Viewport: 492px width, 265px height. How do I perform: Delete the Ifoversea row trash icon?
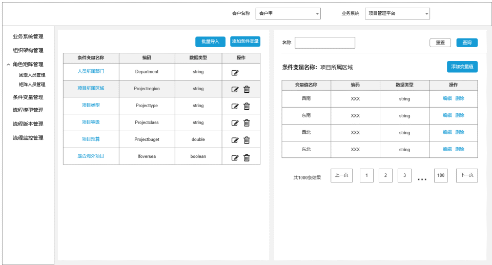pos(247,158)
